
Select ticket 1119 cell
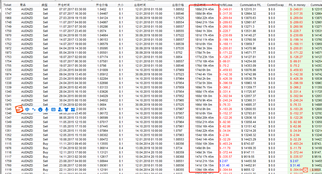coord(8,170)
